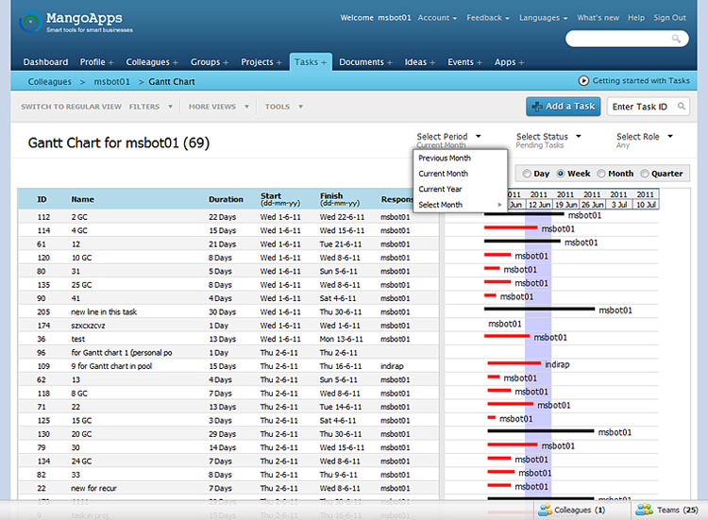Click the plus icon next to Profile
708x520 pixels.
pyautogui.click(x=110, y=62)
